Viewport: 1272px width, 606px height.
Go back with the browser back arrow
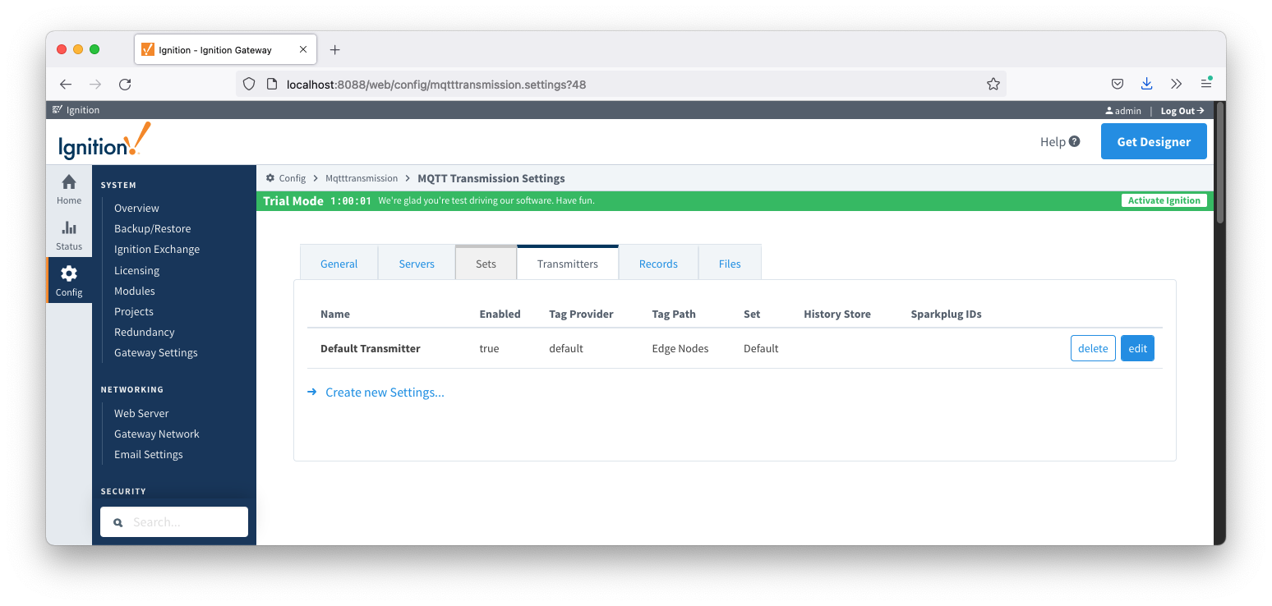tap(66, 84)
